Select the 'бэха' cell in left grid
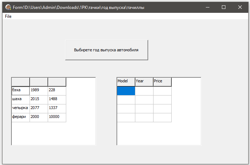The image size is (250, 165). click(21, 91)
